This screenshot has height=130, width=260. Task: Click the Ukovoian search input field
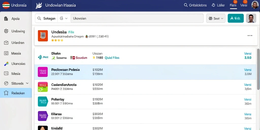[x=137, y=18]
